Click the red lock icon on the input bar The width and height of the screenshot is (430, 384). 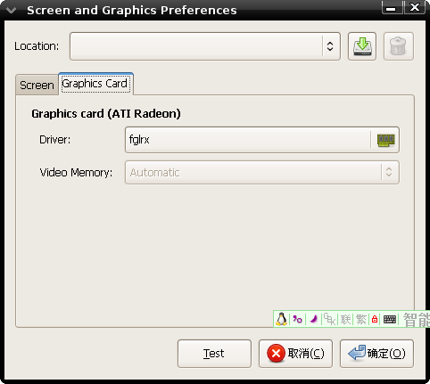pos(375,319)
